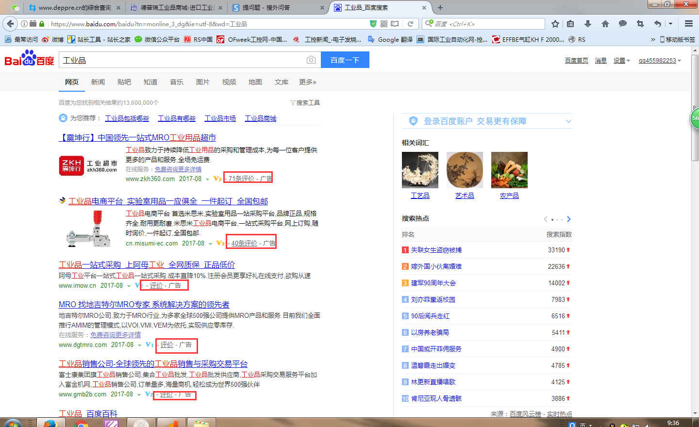Go to next page of 搜索热点
Image resolution: width=699 pixels, height=427 pixels.
(569, 219)
